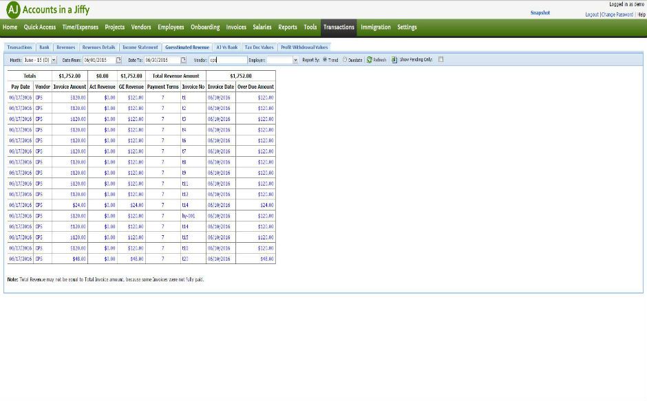Viewport: 647px width, 401px height.
Task: Switch to the Tax Doc Values tab
Action: coord(259,47)
